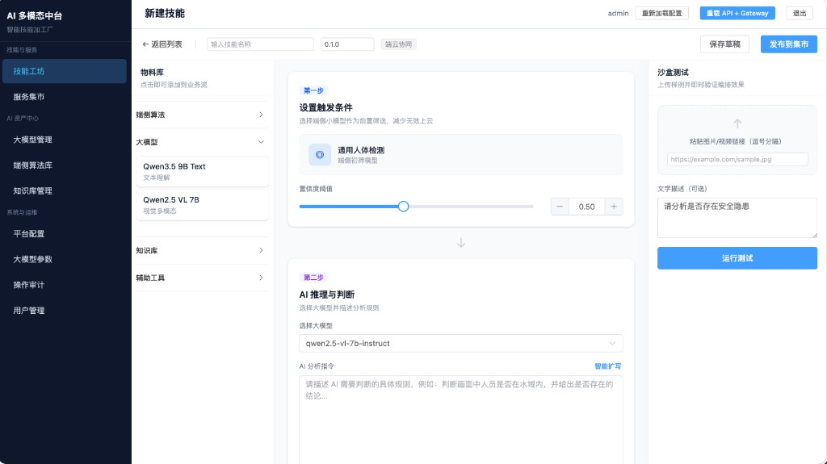
Task: Click the 保存草稿 button
Action: click(x=724, y=44)
